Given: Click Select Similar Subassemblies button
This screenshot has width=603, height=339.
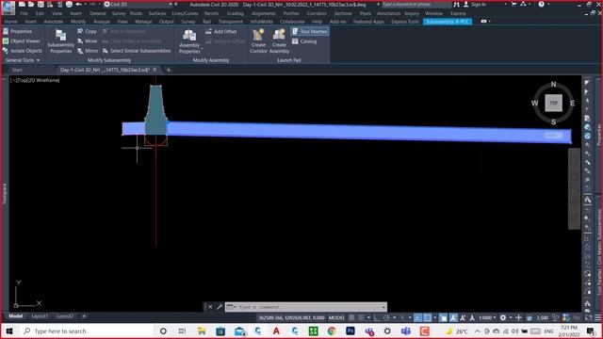Looking at the screenshot, I should (x=137, y=51).
